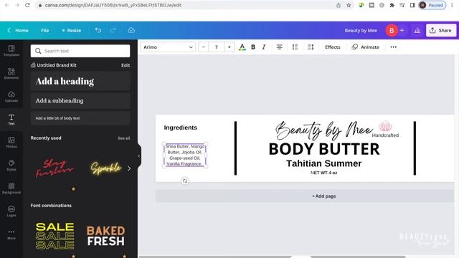The height and width of the screenshot is (258, 459).
Task: Open the browser share page icon
Action: pyautogui.click(x=339, y=5)
